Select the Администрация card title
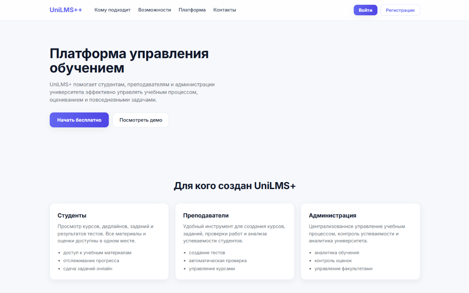 click(x=333, y=216)
